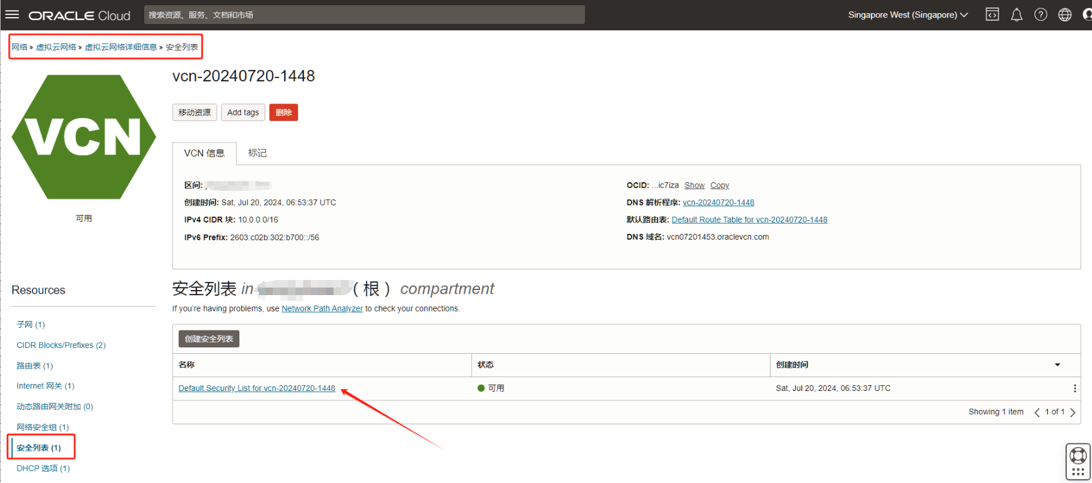Open 动态路由网关附加 (0) in Resources
This screenshot has width=1092, height=483.
tap(55, 407)
